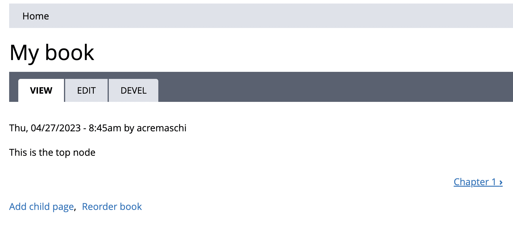Click the post date timestamp text
This screenshot has width=513, height=232.
point(65,128)
